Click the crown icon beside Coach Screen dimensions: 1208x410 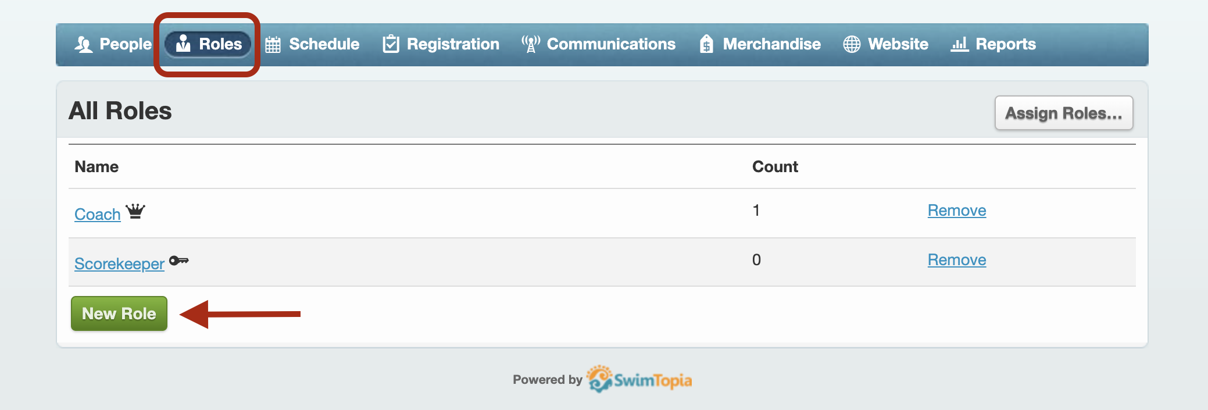pyautogui.click(x=135, y=211)
